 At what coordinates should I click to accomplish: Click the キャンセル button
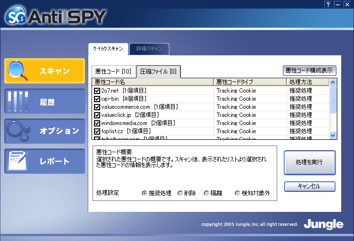(x=310, y=186)
